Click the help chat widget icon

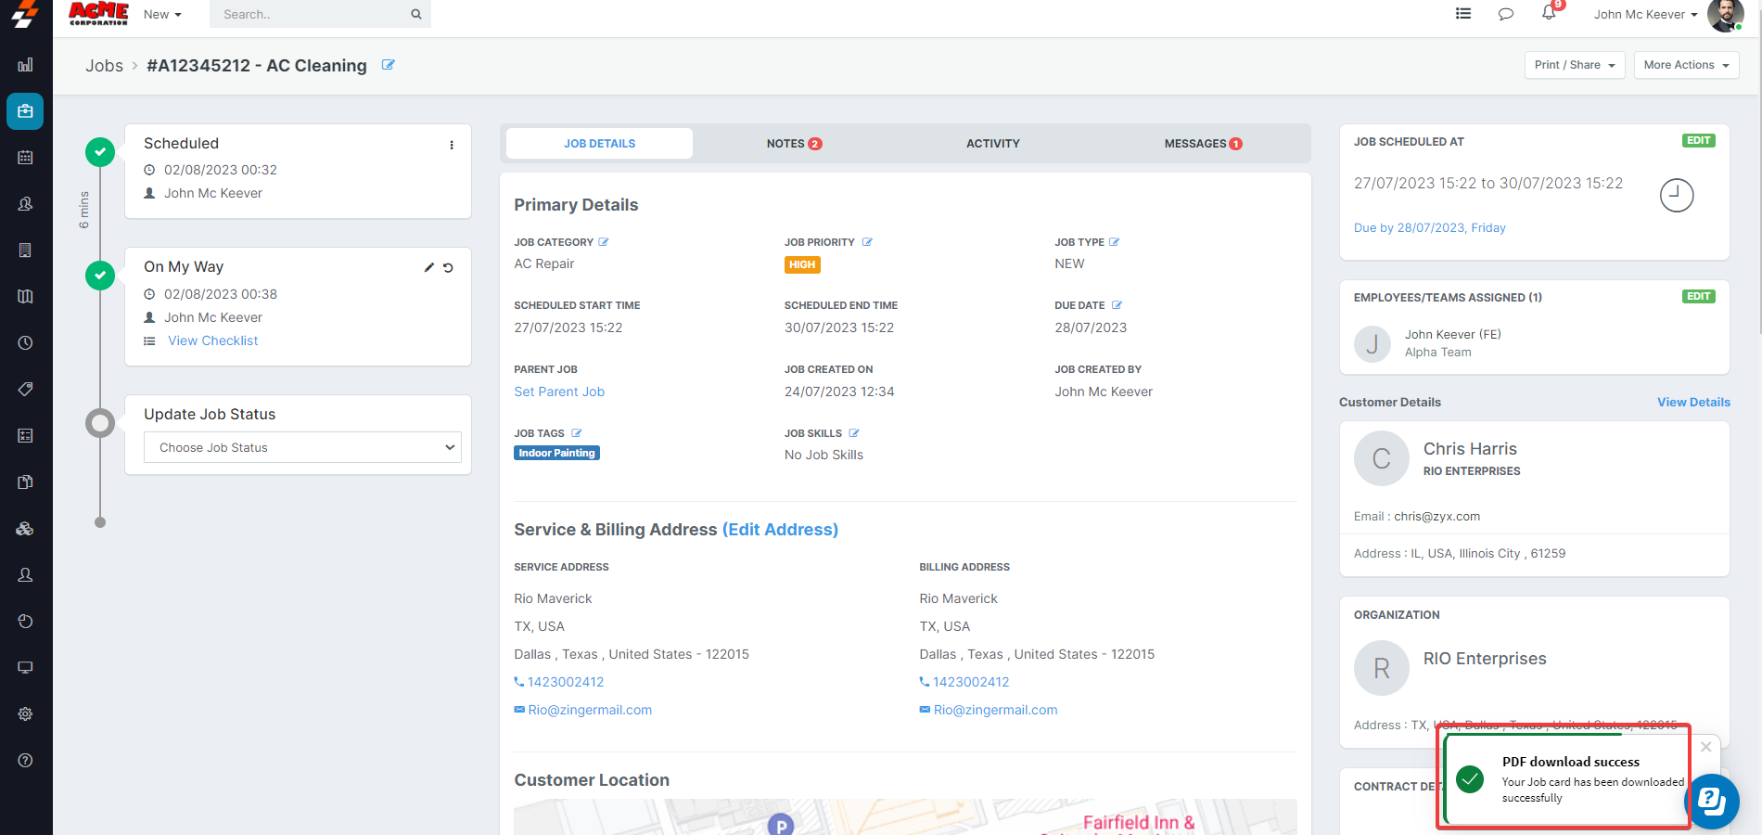(x=1711, y=801)
